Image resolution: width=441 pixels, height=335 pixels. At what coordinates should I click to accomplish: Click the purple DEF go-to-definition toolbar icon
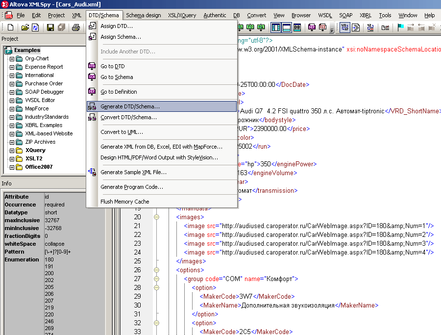312,27
